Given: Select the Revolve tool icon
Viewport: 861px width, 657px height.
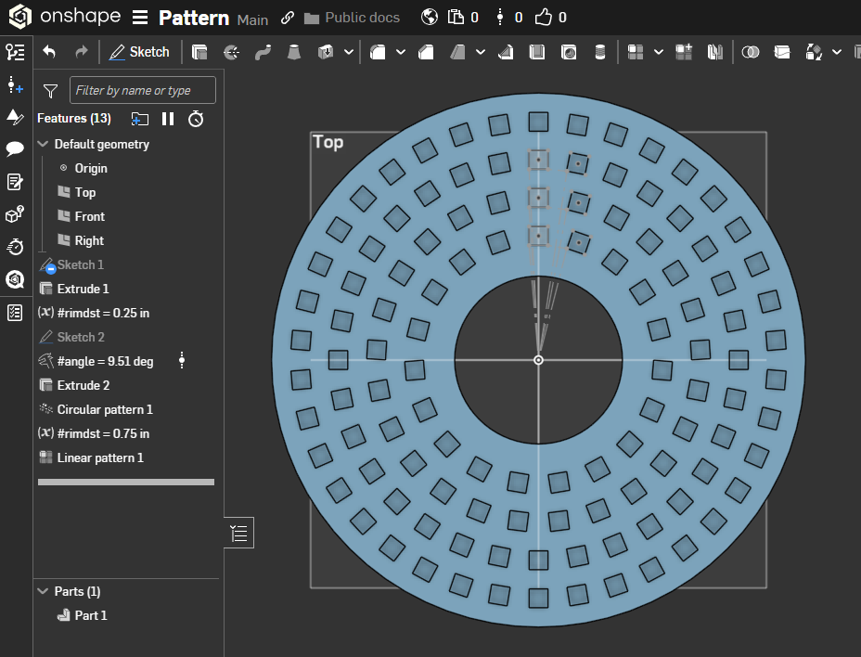Looking at the screenshot, I should (x=231, y=52).
